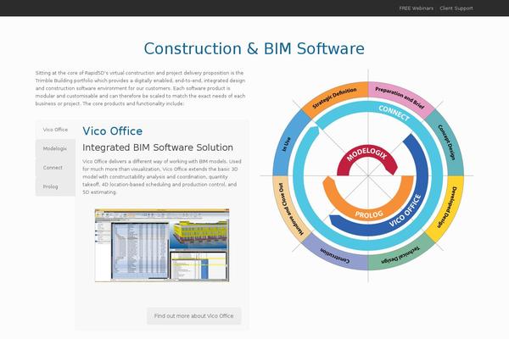The width and height of the screenshot is (509, 339).
Task: Click the intro paragraph about RapidSD
Action: [x=141, y=88]
